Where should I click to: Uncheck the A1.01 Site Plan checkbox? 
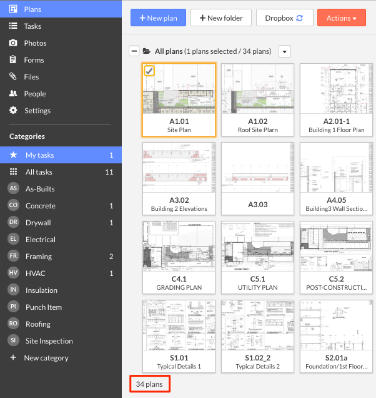pos(149,71)
